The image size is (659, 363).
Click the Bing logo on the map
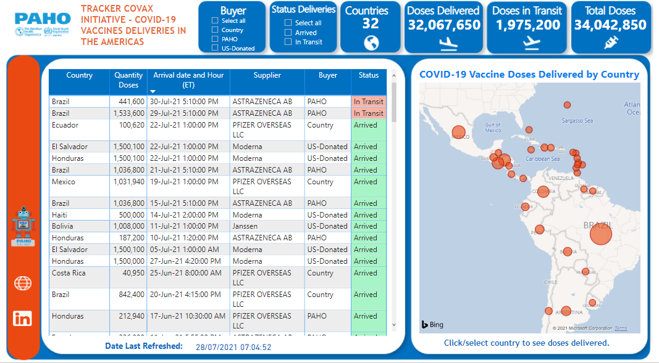431,324
